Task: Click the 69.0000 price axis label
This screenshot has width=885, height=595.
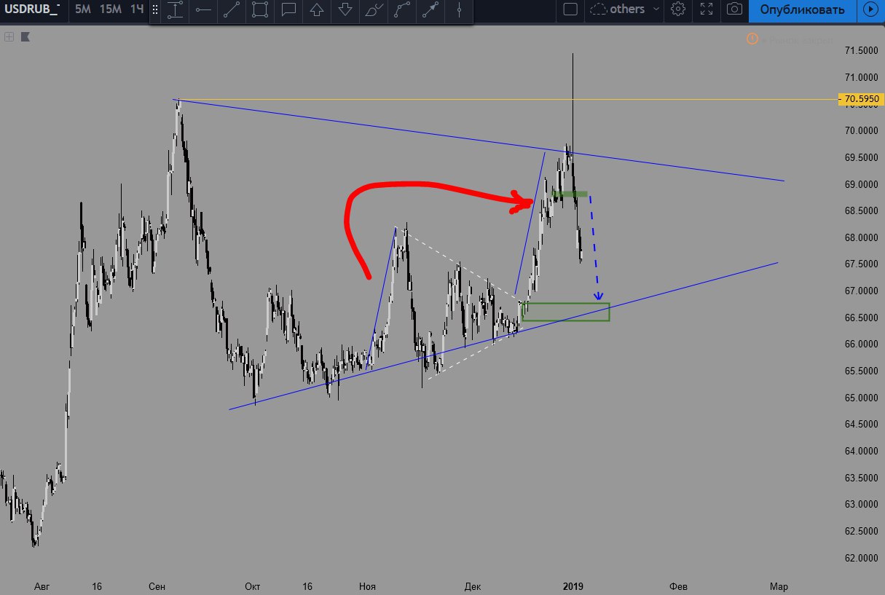Action: (x=860, y=184)
